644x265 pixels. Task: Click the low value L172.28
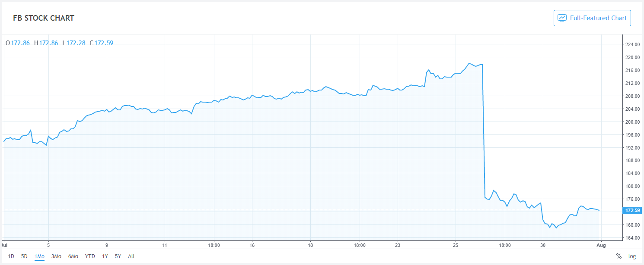74,43
